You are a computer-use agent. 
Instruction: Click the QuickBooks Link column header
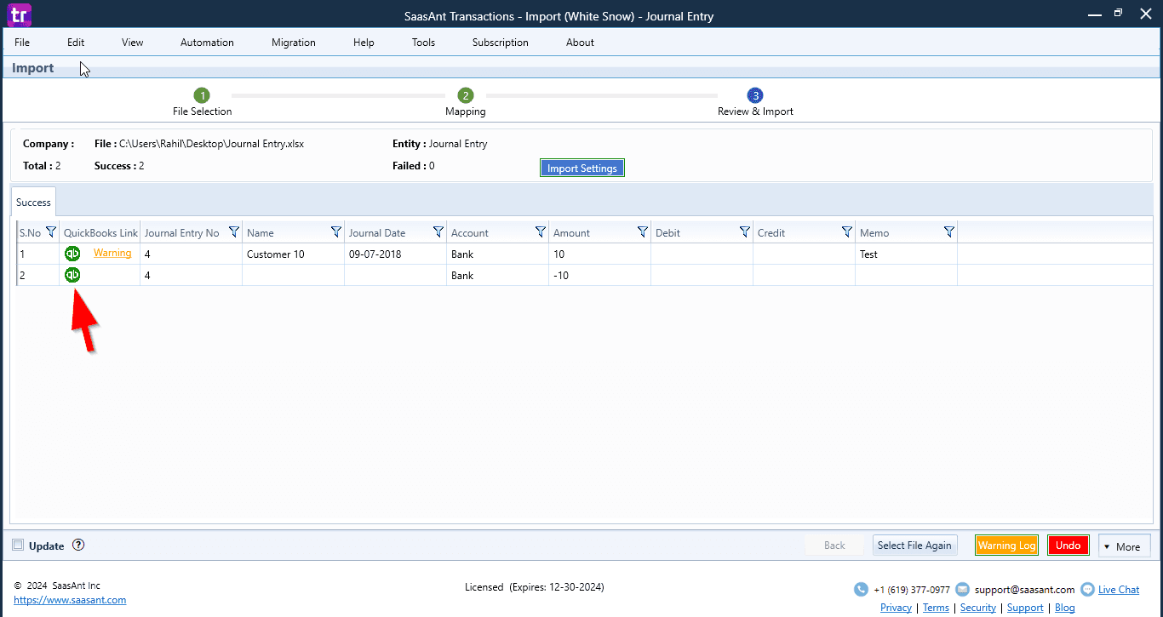pos(100,232)
